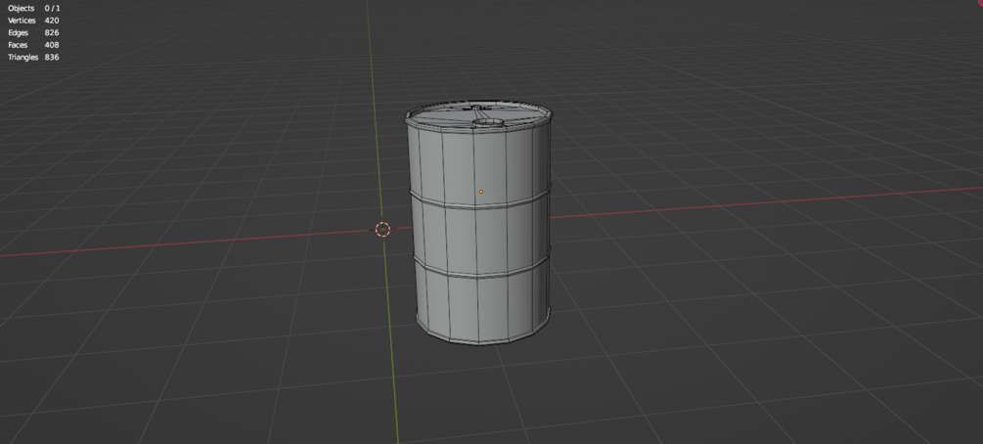Click the "Vertices 420" statistic
The width and height of the screenshot is (983, 444).
pyautogui.click(x=33, y=21)
